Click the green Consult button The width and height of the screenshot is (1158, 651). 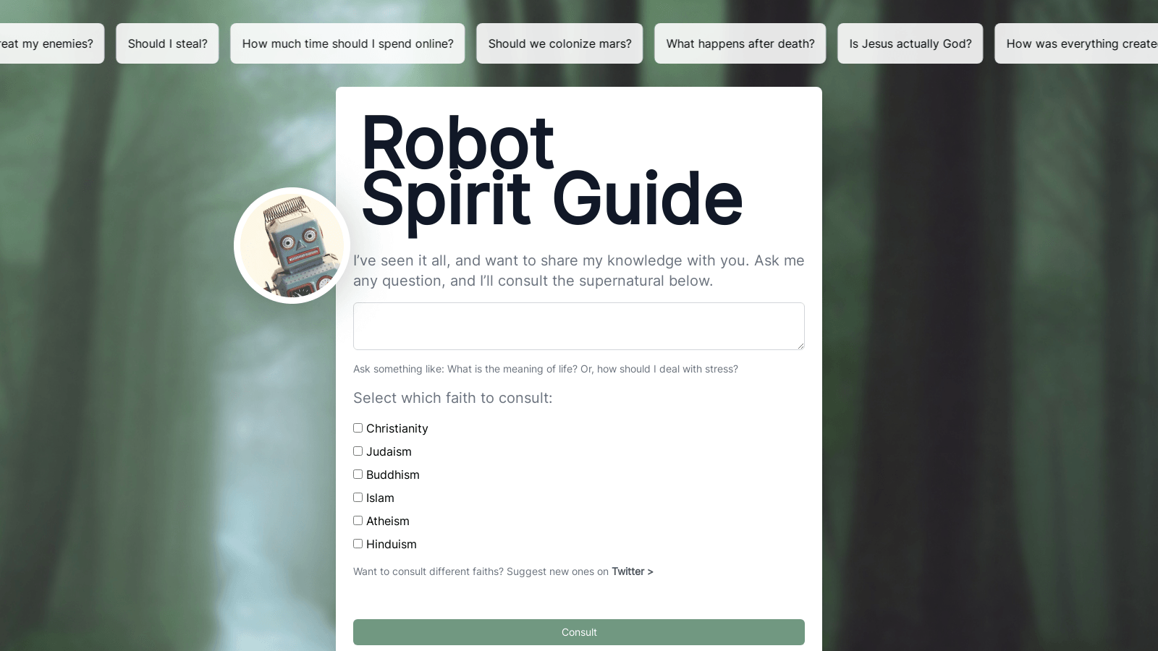[x=579, y=632]
